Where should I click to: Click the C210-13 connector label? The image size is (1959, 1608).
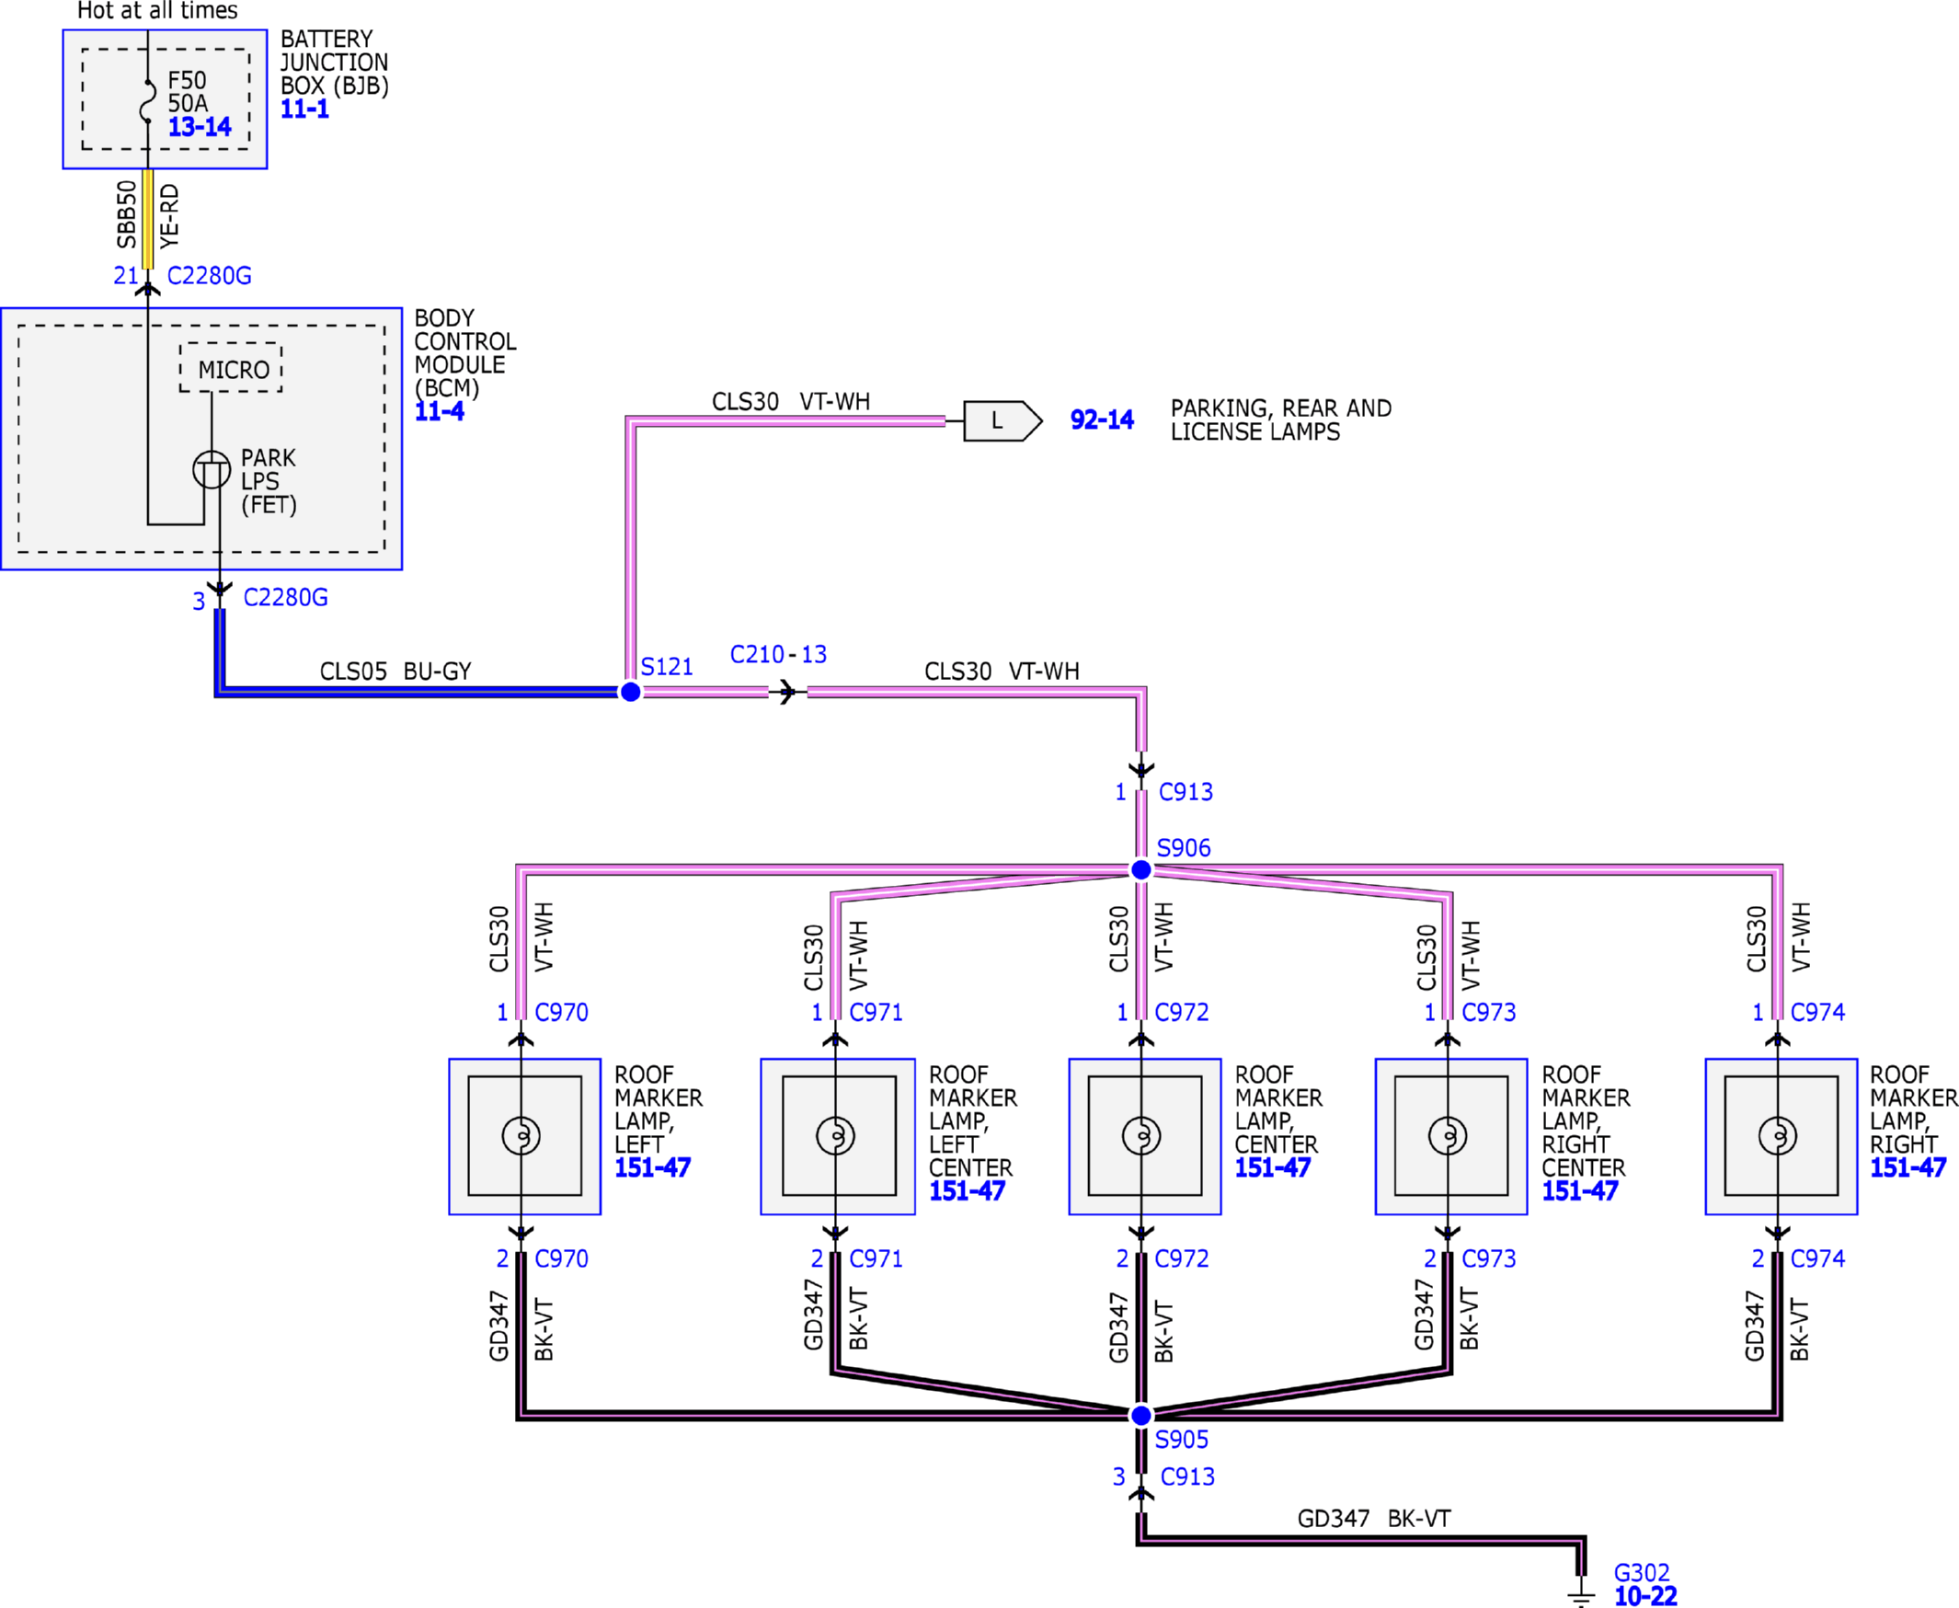coord(778,654)
